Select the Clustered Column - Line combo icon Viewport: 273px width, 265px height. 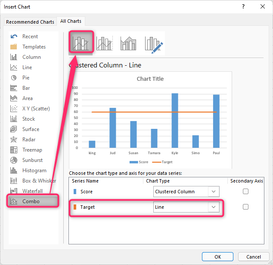[x=81, y=43]
